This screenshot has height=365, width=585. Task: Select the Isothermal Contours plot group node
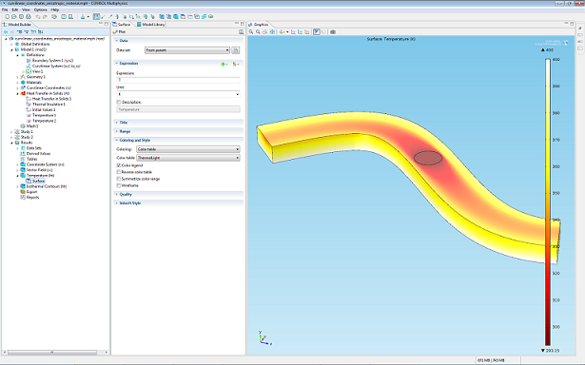[x=47, y=186]
